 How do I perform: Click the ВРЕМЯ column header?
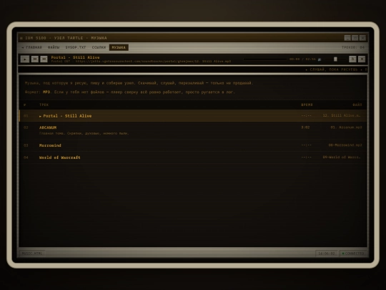click(307, 105)
